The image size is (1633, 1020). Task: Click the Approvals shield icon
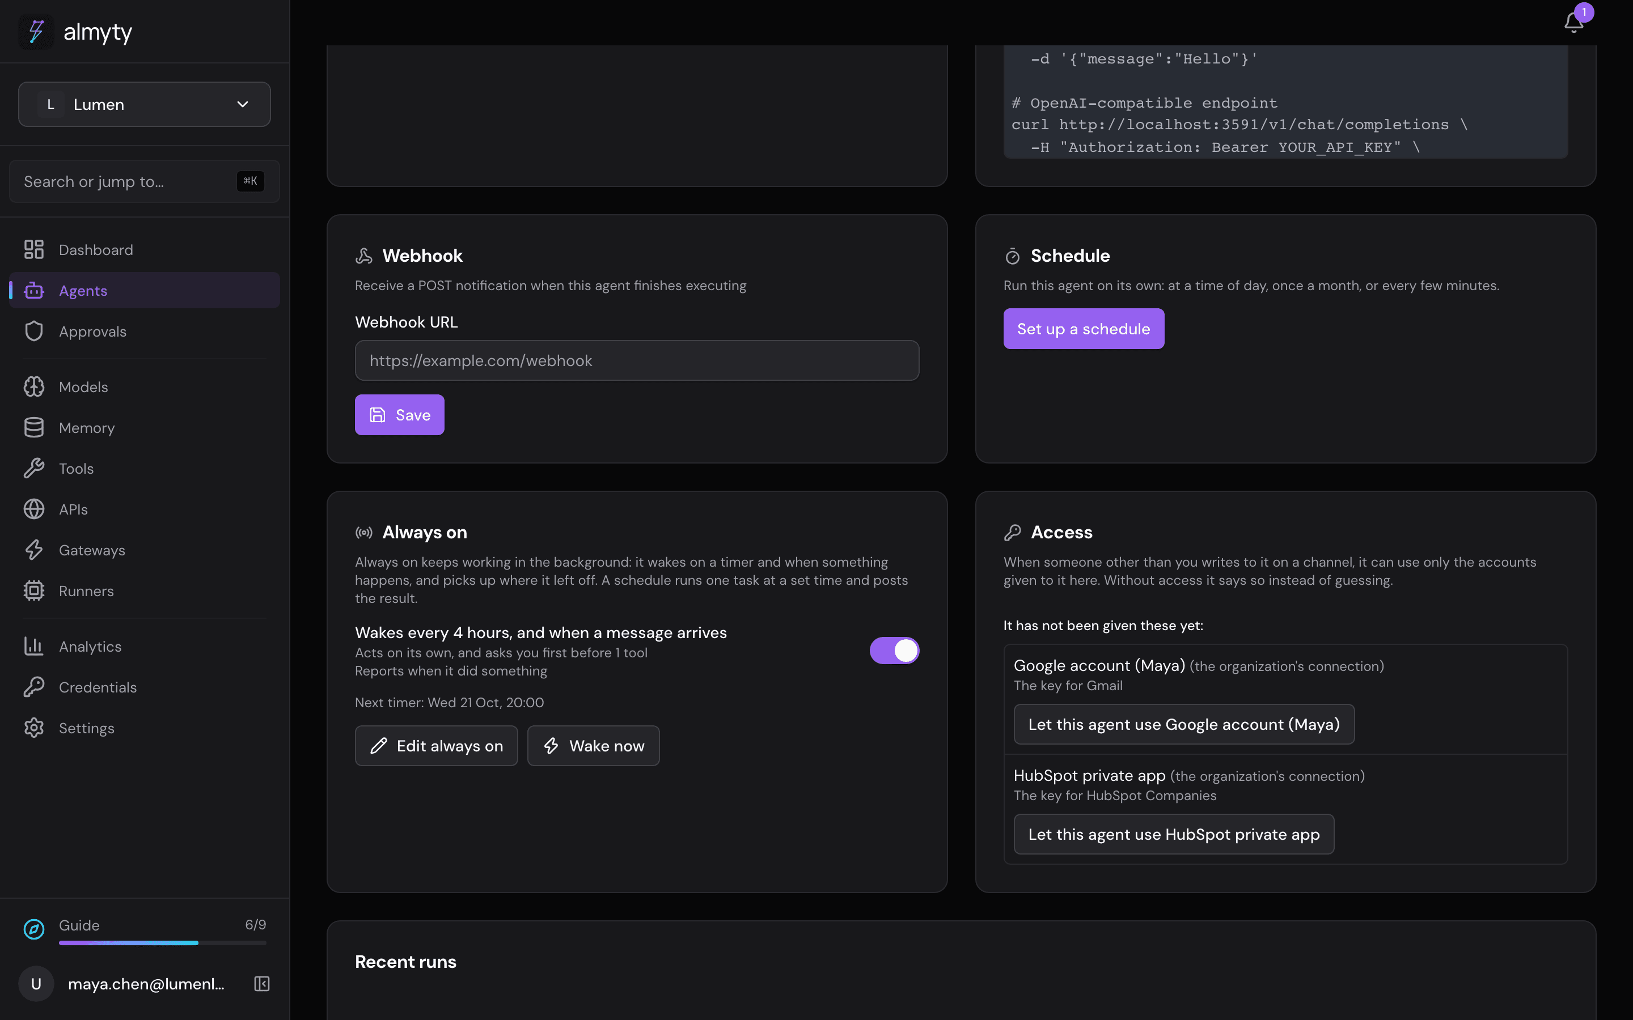click(34, 331)
